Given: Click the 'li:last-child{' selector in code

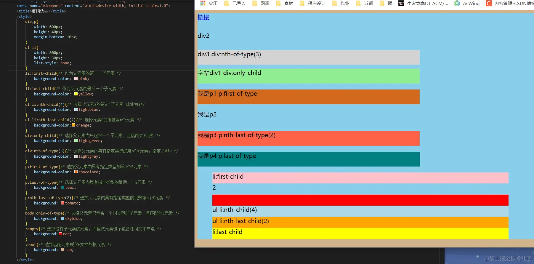Looking at the screenshot, I should (40, 89).
